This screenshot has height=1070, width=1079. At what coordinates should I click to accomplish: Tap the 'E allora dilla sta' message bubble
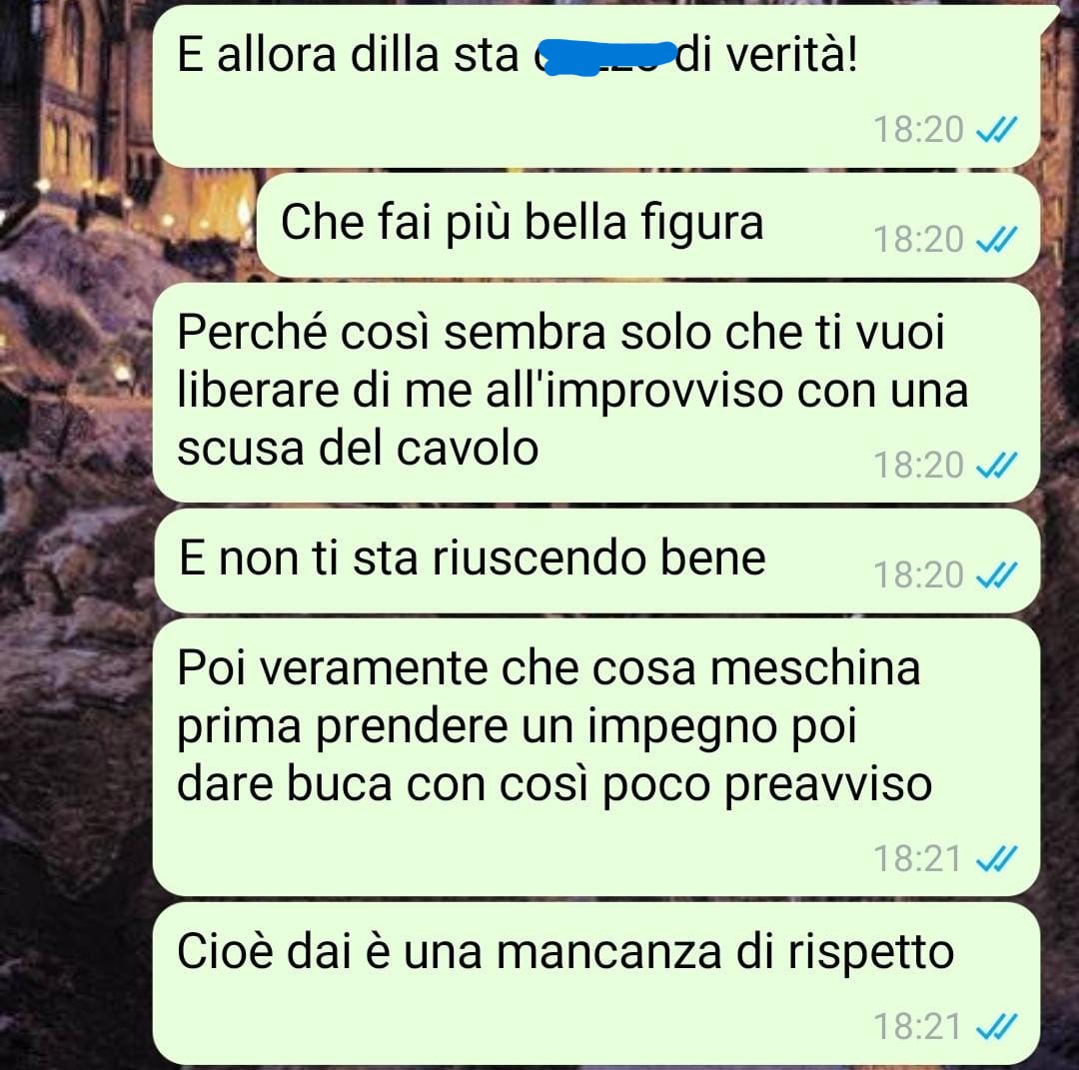point(596,86)
